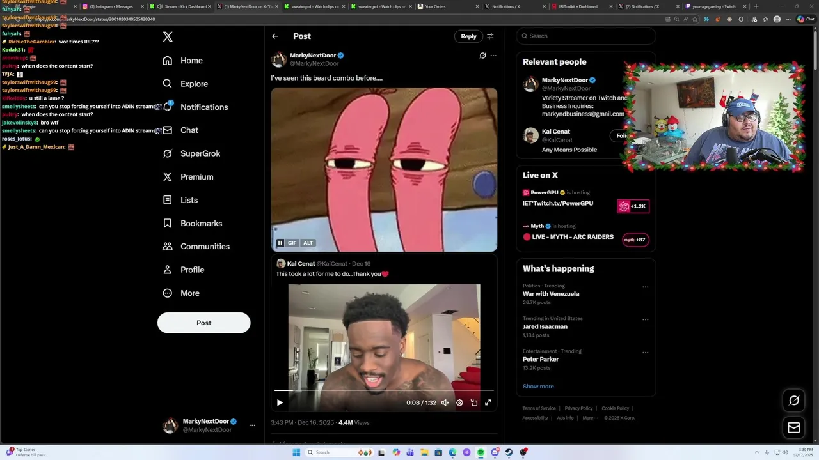The width and height of the screenshot is (819, 460).
Task: Open Privacy Policy link
Action: click(578, 408)
